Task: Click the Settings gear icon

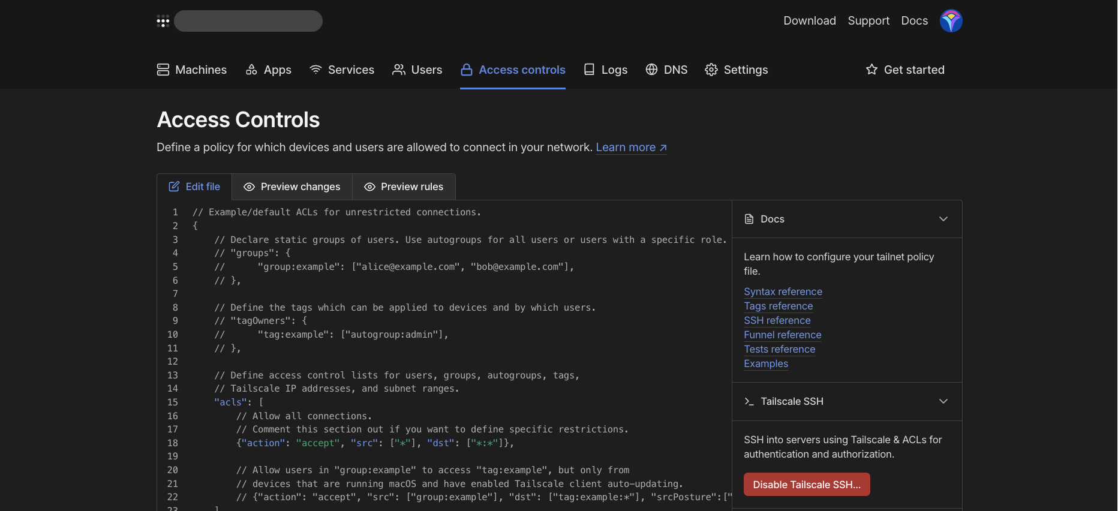Action: tap(711, 70)
